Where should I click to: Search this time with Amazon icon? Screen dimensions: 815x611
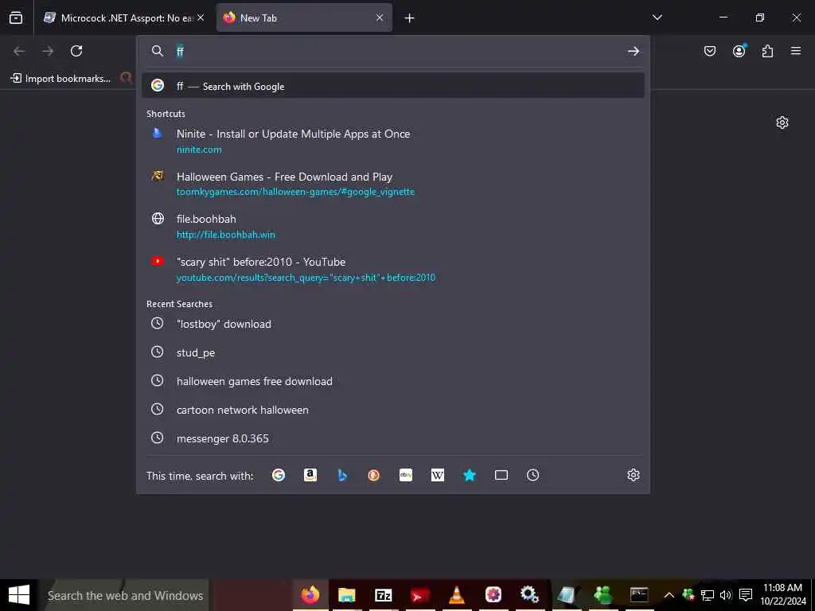coord(310,475)
